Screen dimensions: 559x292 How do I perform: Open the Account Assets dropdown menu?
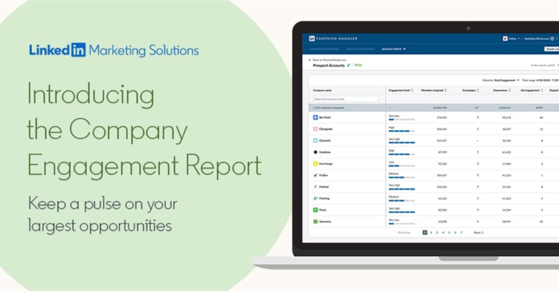[394, 49]
